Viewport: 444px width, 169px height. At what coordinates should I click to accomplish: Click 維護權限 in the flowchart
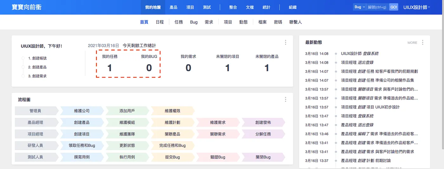coord(173,111)
